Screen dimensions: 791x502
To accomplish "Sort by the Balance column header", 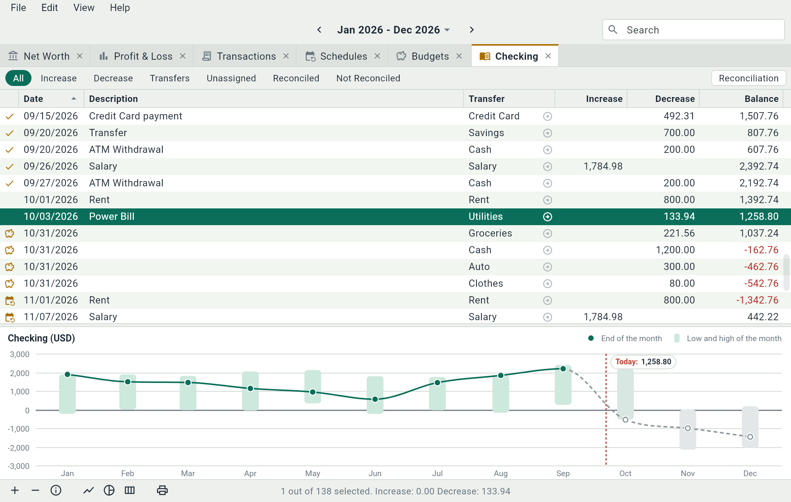I will (x=741, y=99).
